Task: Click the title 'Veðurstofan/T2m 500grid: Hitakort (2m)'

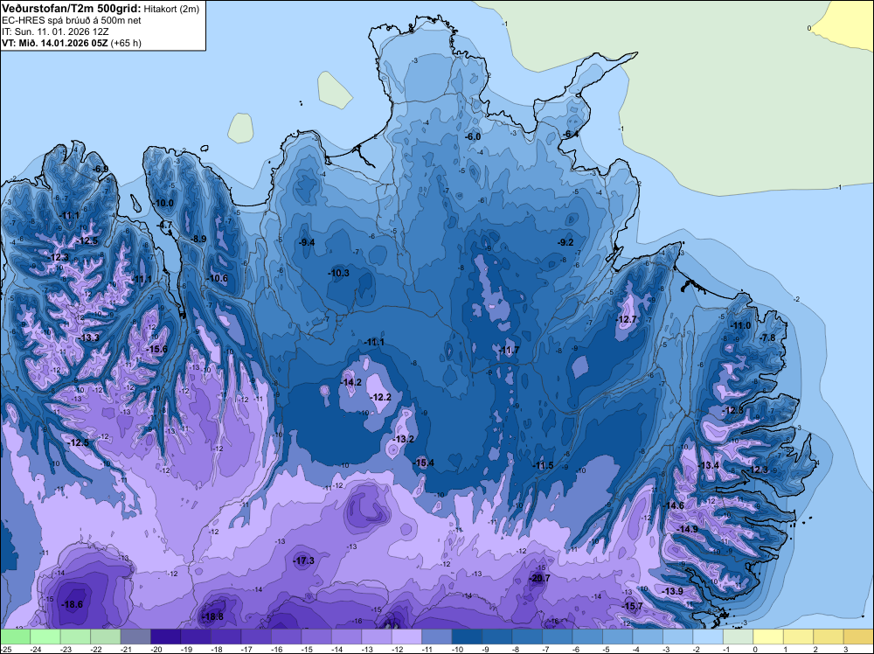Action: click(101, 9)
